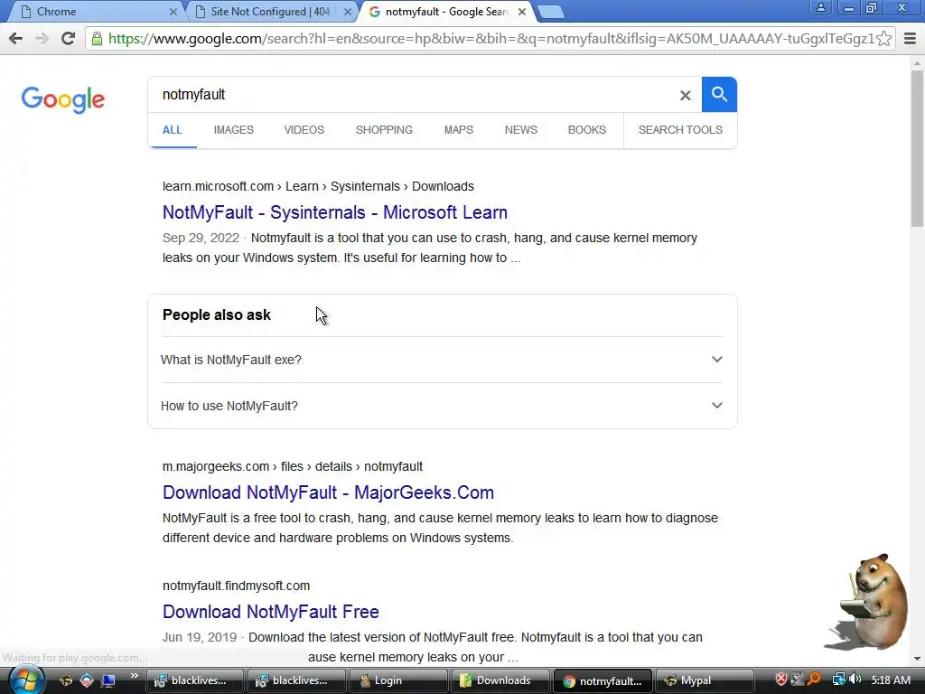Viewport: 925px width, 694px height.
Task: Click the Show Desktop quick launch icon
Action: (x=108, y=680)
